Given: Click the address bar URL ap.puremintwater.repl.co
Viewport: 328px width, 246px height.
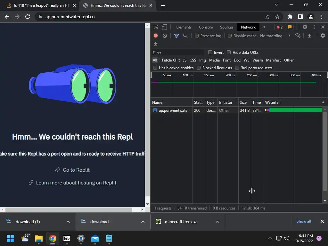Looking at the screenshot, I should pos(70,17).
